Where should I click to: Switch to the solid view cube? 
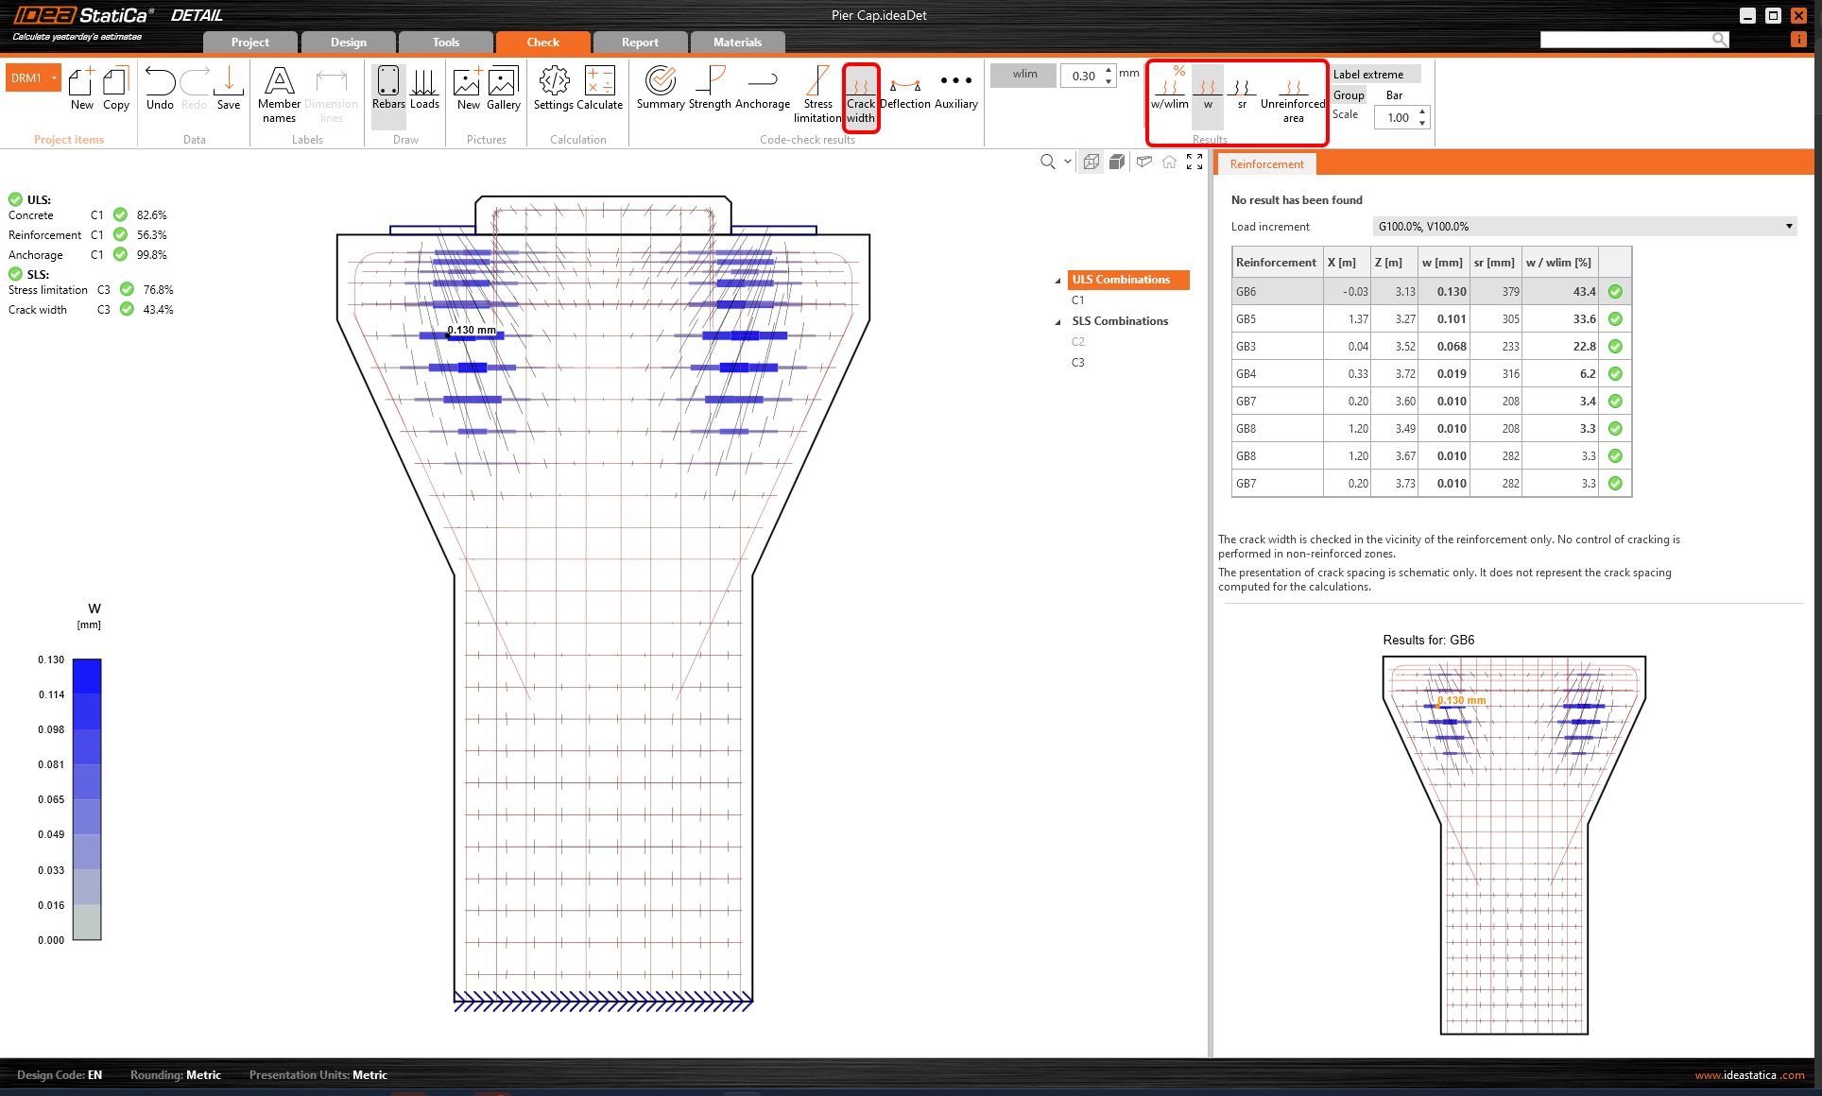pyautogui.click(x=1117, y=162)
